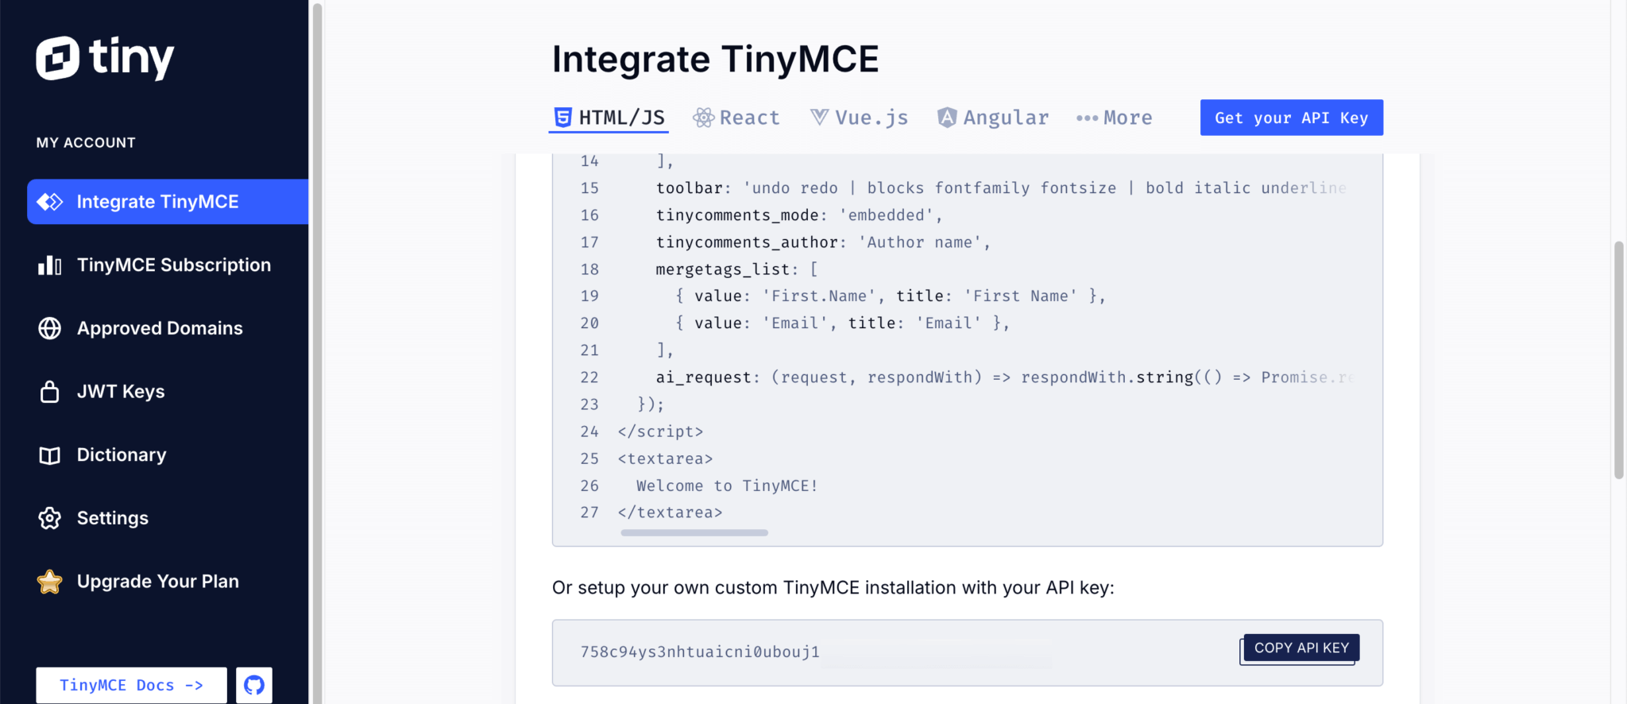Click COPY API KEY button
The height and width of the screenshot is (704, 1627).
coord(1301,648)
